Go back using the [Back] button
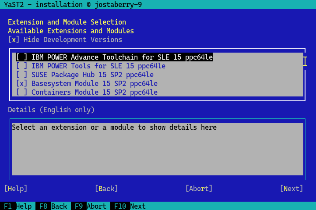Image resolution: width=316 pixels, height=210 pixels. tap(106, 189)
